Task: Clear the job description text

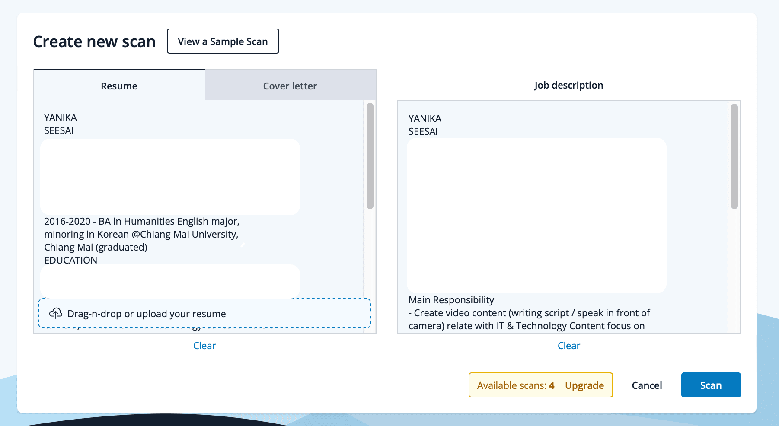Action: [x=568, y=346]
